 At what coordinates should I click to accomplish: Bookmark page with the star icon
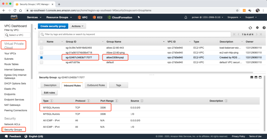pos(237,10)
